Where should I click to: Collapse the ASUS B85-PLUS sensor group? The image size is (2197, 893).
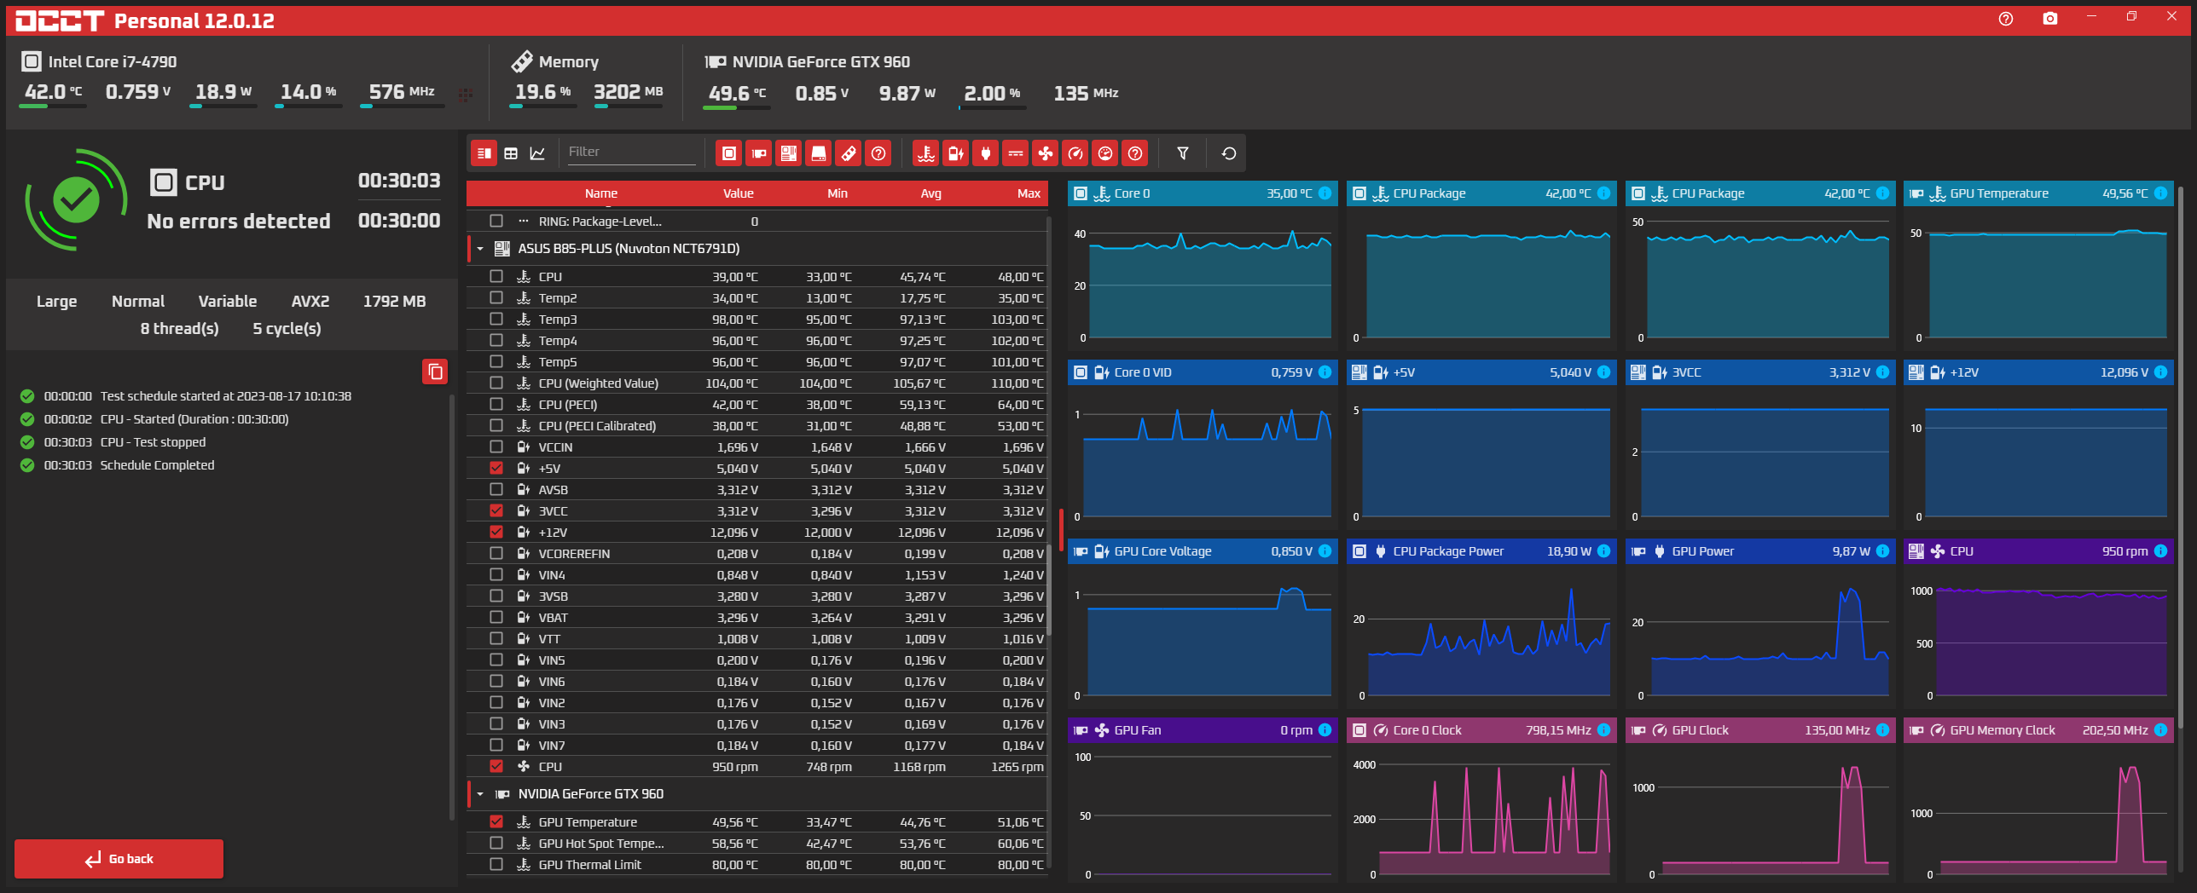click(x=480, y=249)
